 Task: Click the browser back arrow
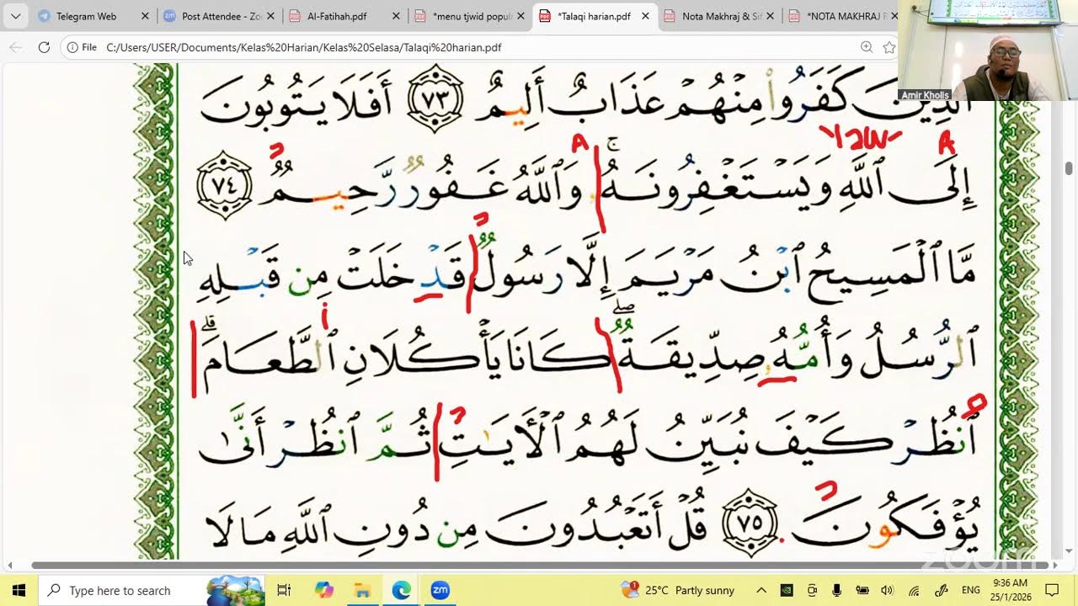pos(15,47)
